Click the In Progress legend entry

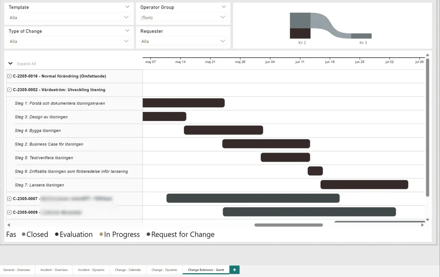[x=119, y=235]
